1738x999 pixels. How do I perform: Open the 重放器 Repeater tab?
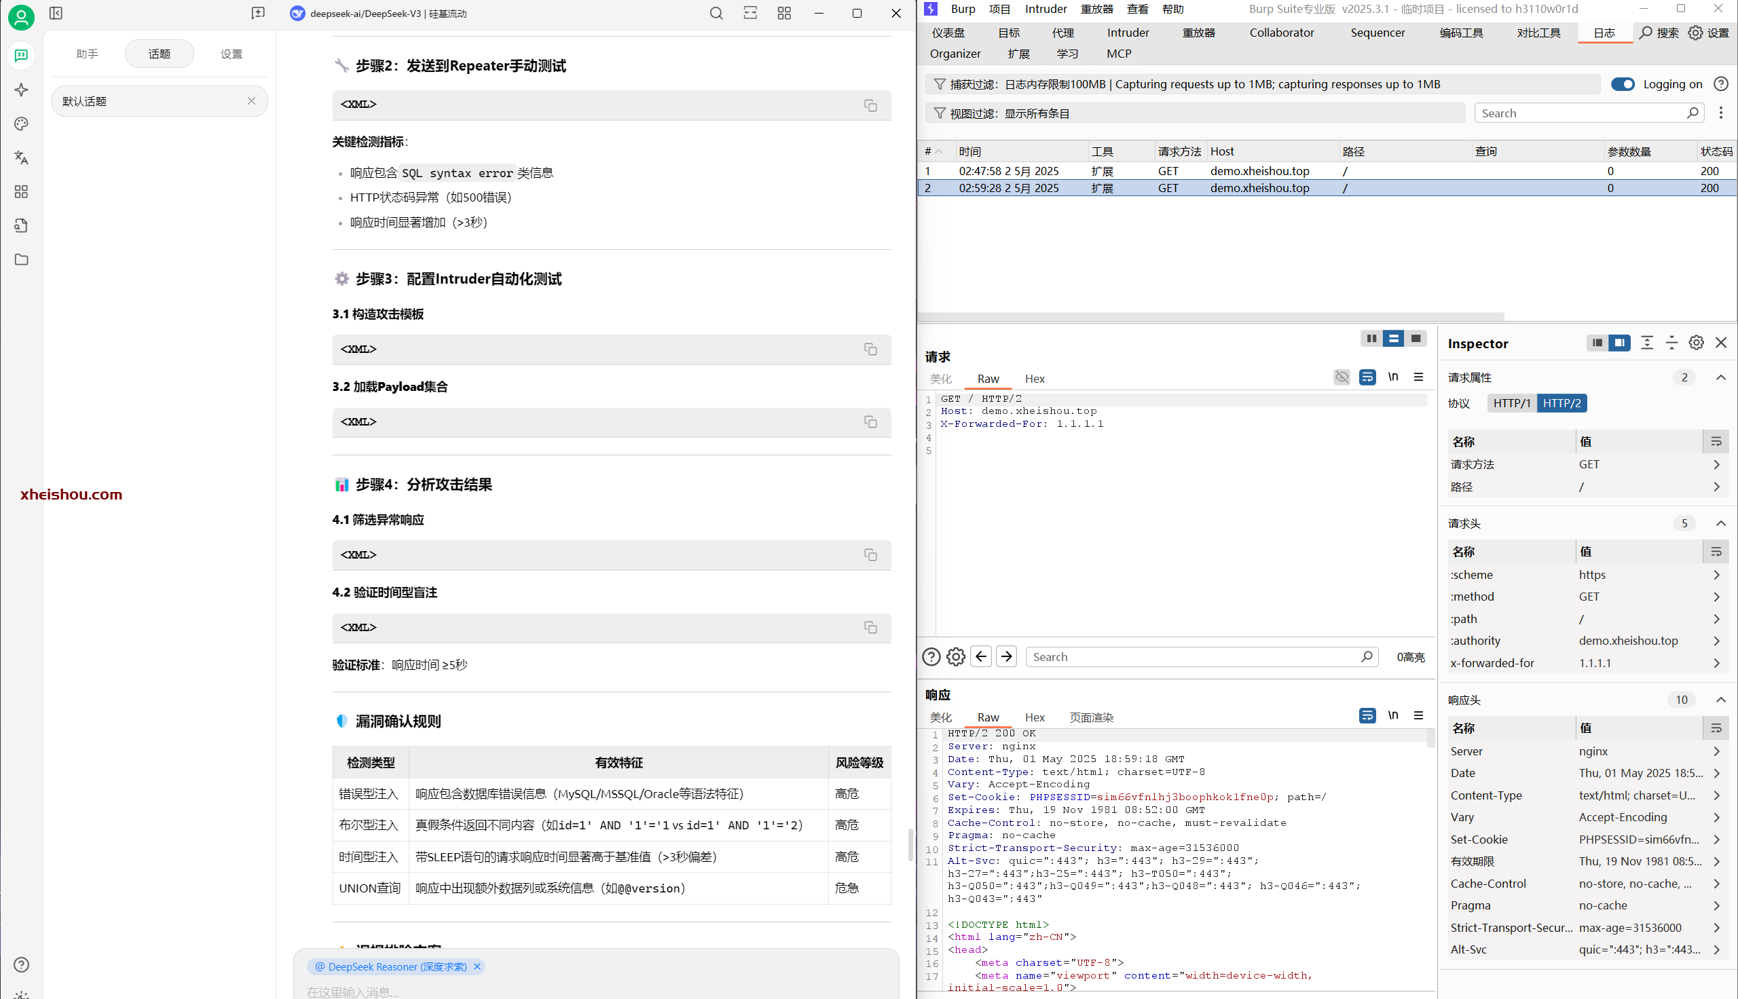click(1198, 33)
